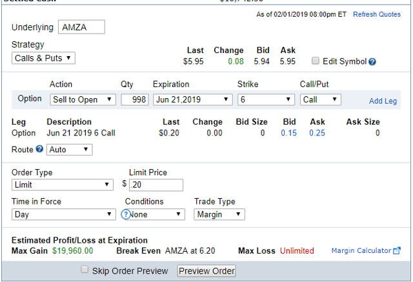Open the Trade Type Margin dropdown

point(219,214)
